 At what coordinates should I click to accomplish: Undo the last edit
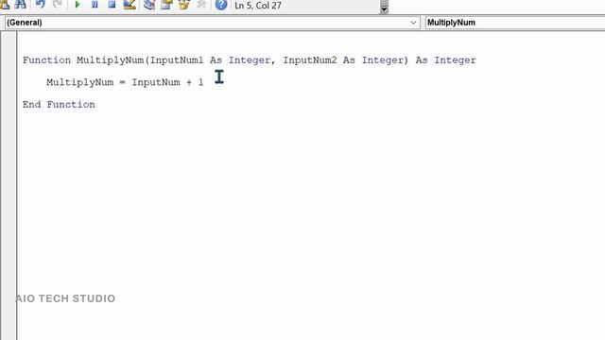[40, 5]
